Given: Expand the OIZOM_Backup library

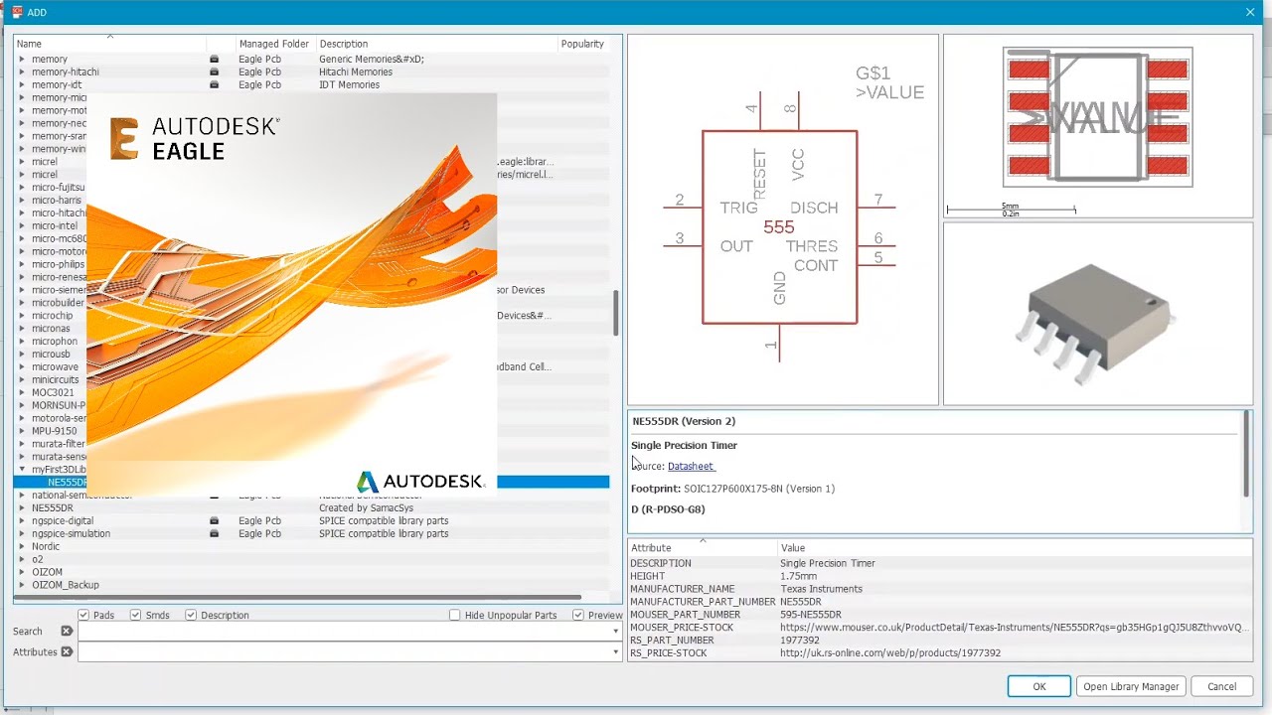Looking at the screenshot, I should pos(22,585).
